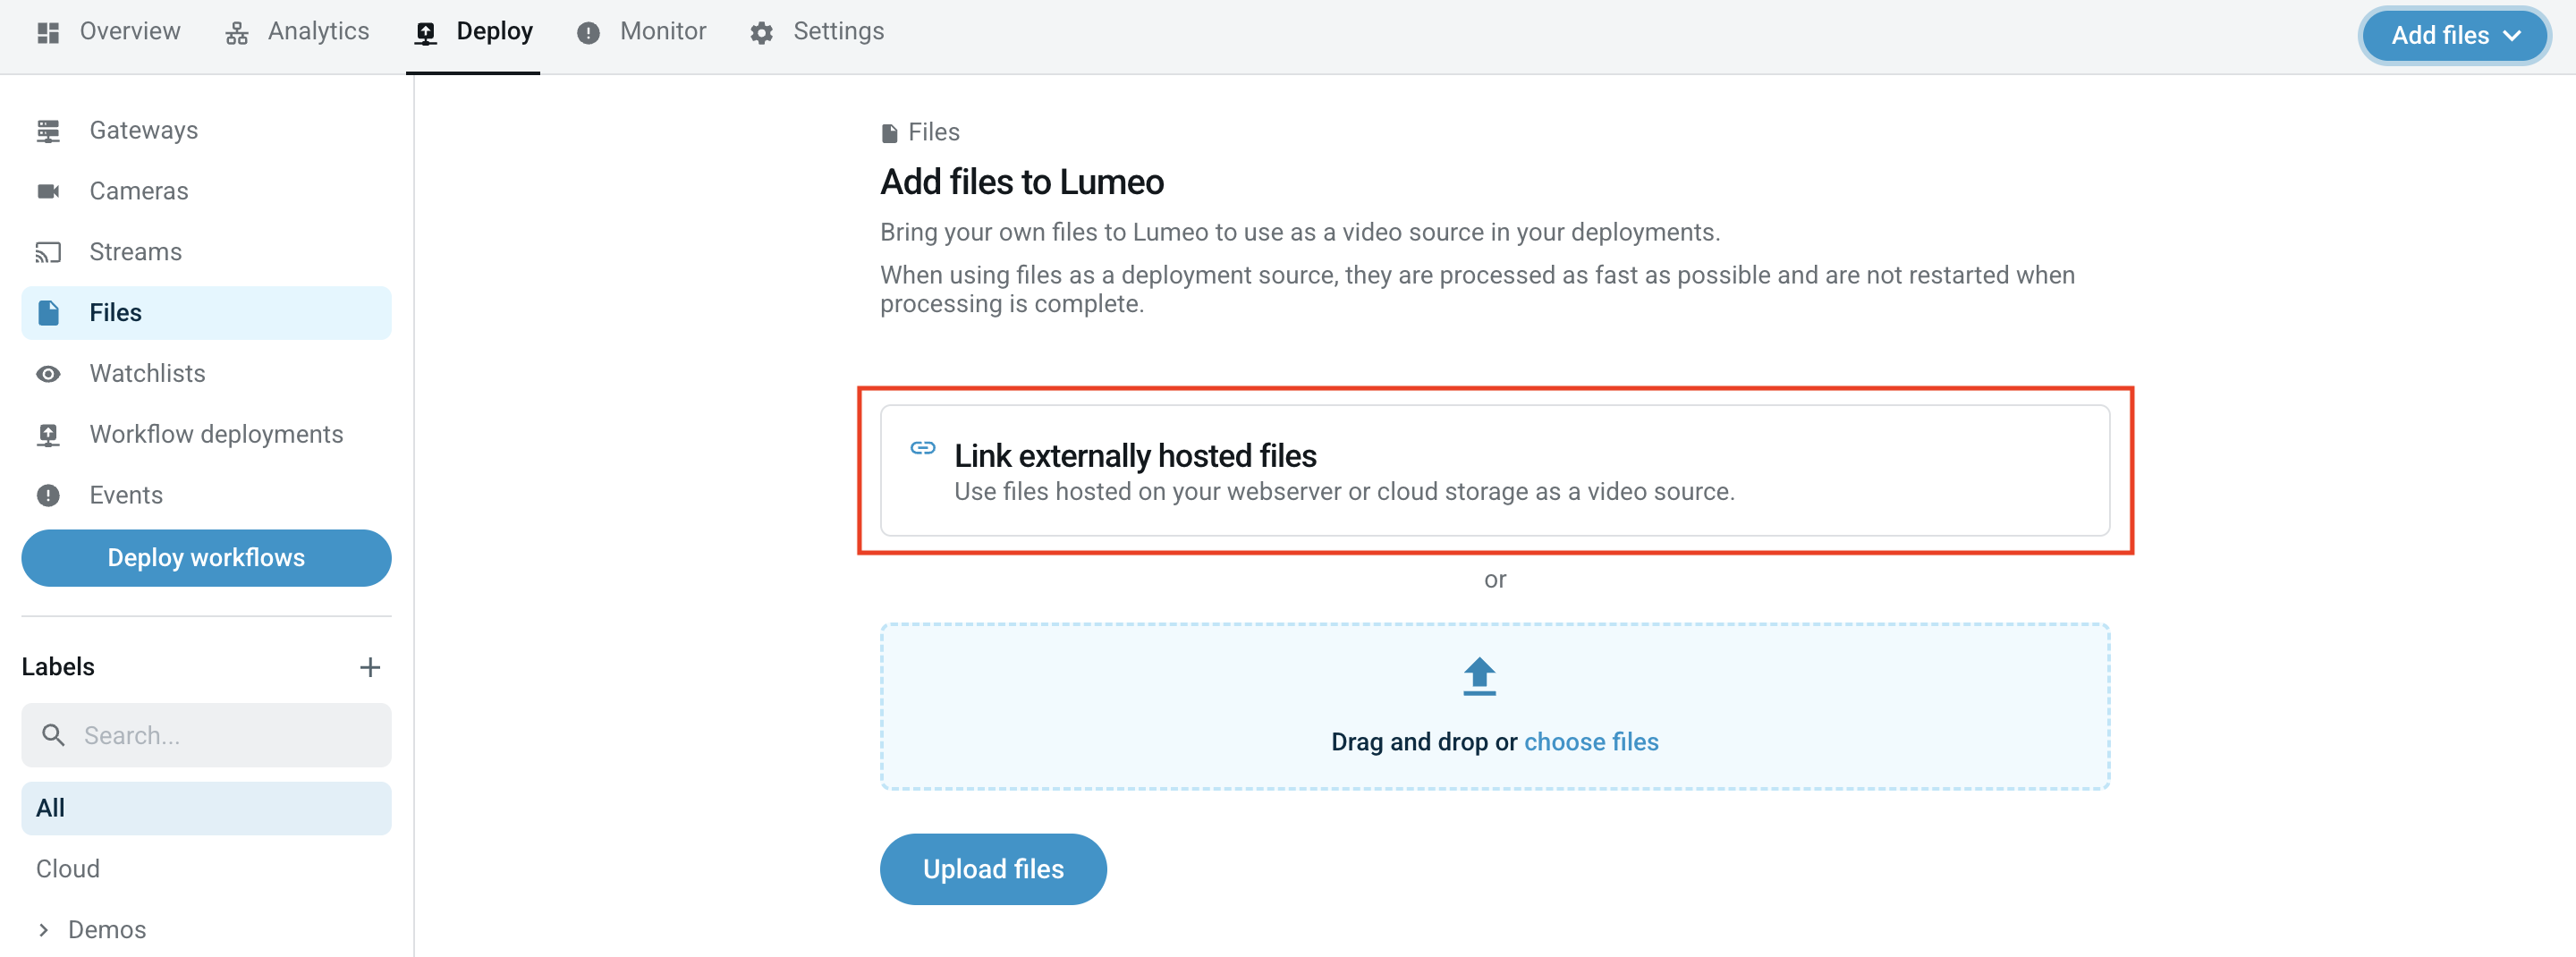2576x957 pixels.
Task: Click the Monitor alert icon
Action: click(588, 33)
